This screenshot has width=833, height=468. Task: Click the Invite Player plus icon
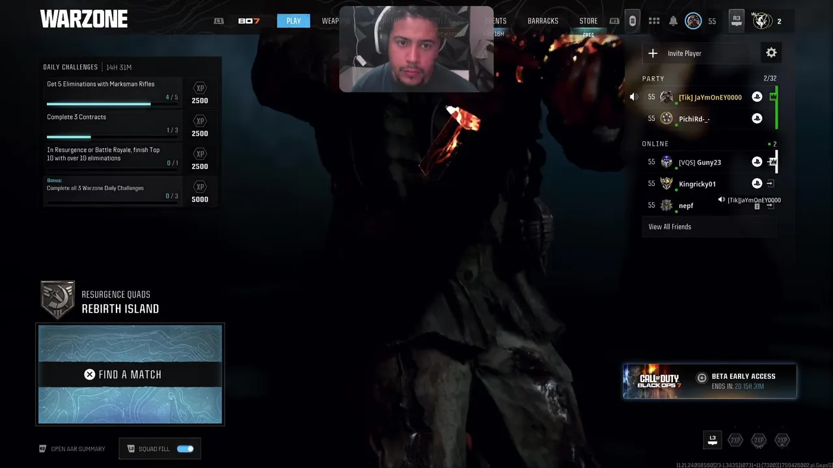653,53
